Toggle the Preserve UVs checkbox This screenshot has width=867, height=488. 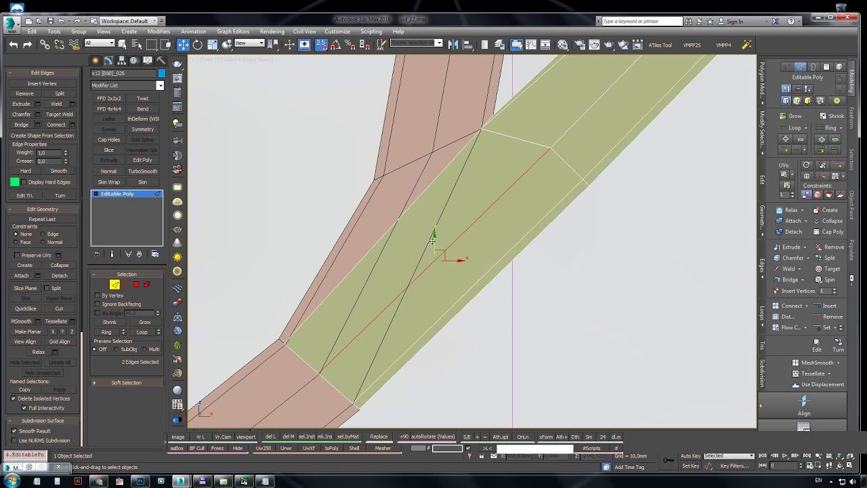(16, 255)
